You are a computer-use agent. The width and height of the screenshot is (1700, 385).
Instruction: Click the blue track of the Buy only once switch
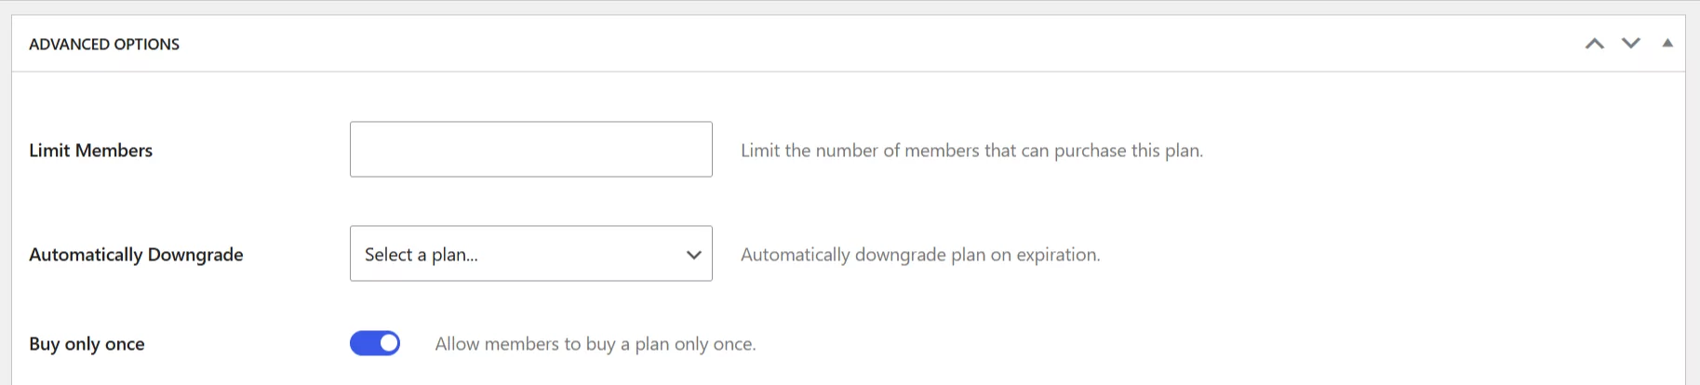[x=363, y=343]
